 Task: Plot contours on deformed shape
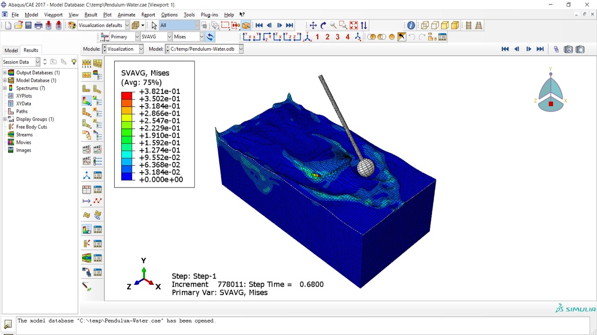coord(86,100)
